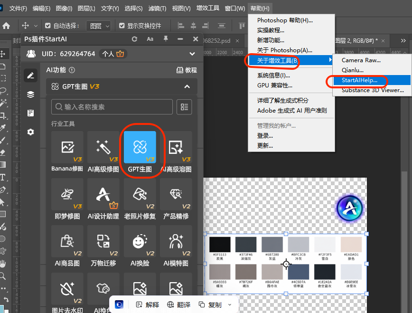Select the Zoom tool in toolbar
The image size is (412, 313).
click(3, 276)
